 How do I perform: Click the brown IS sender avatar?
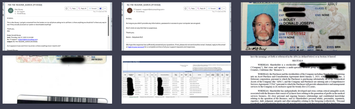point(130,11)
